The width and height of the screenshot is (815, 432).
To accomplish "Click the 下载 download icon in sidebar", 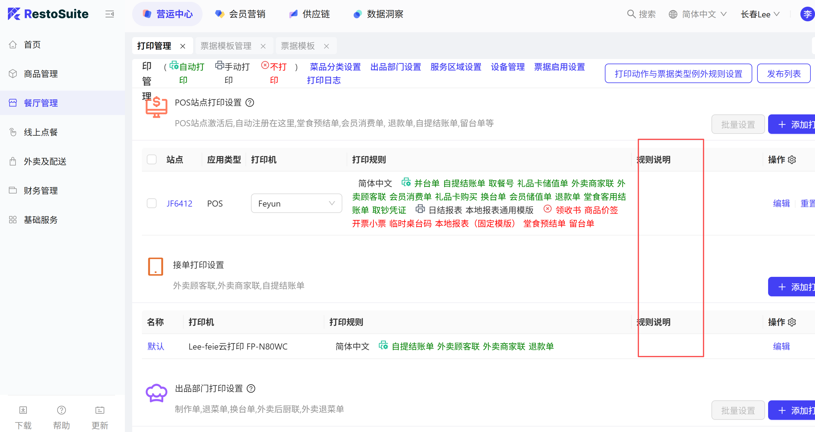I will coord(23,410).
